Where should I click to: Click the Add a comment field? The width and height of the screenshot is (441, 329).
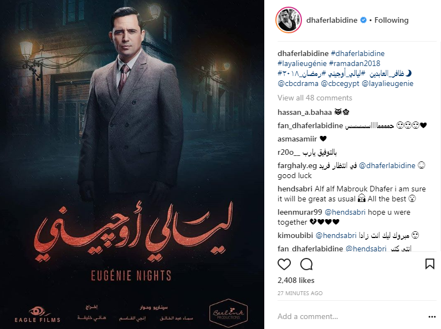point(352,317)
